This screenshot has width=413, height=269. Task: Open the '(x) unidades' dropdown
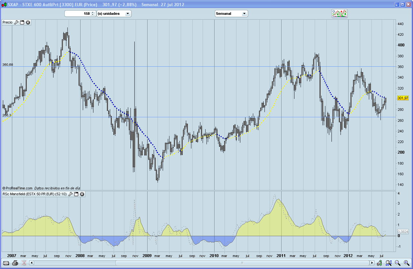[x=128, y=14]
